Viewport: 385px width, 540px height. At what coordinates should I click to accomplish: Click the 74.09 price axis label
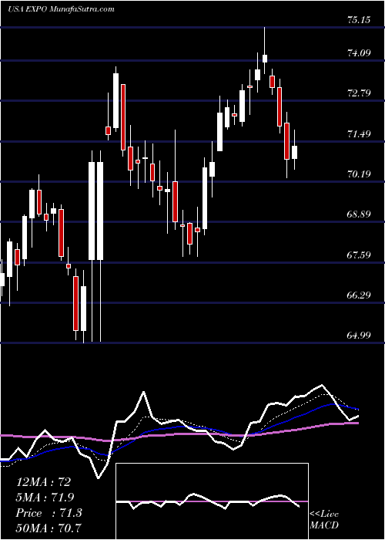tap(359, 53)
